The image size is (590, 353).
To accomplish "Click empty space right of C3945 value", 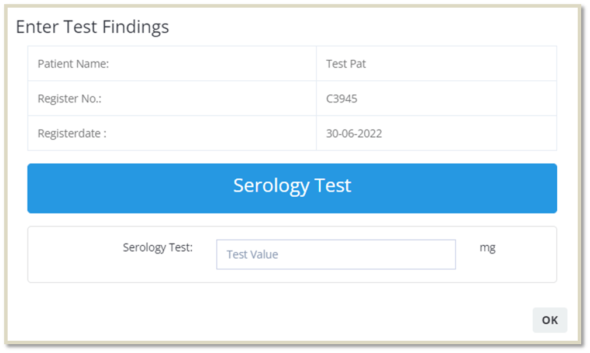I will [x=457, y=98].
